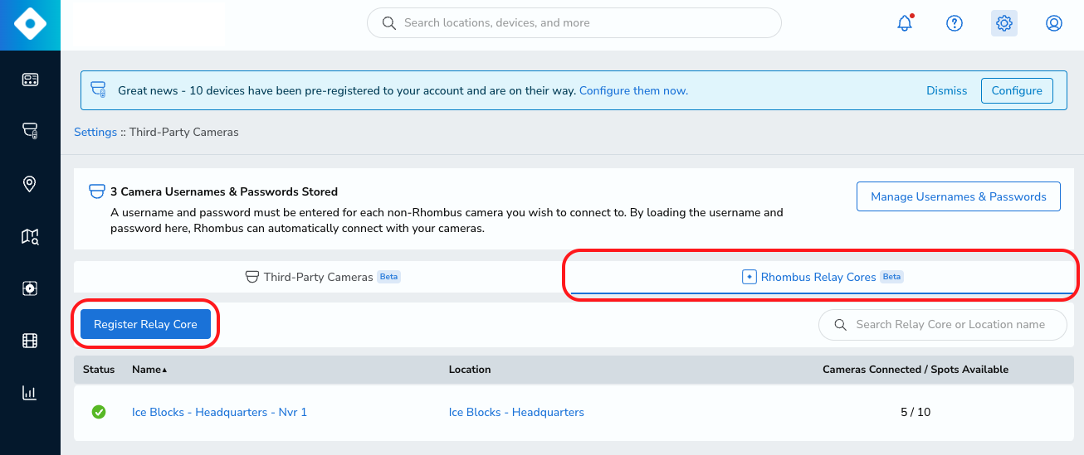This screenshot has height=455, width=1084.
Task: Open the map search icon in sidebar
Action: coord(30,237)
